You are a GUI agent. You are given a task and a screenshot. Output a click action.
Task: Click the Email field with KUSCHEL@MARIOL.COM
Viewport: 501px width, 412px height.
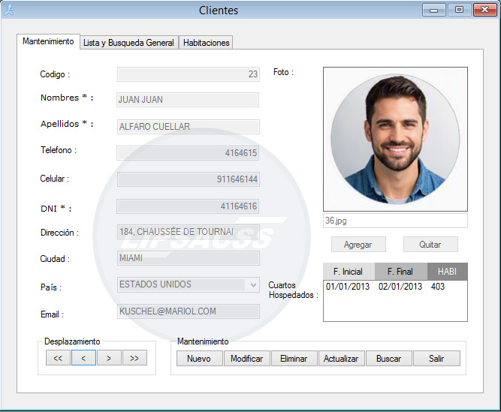(189, 311)
